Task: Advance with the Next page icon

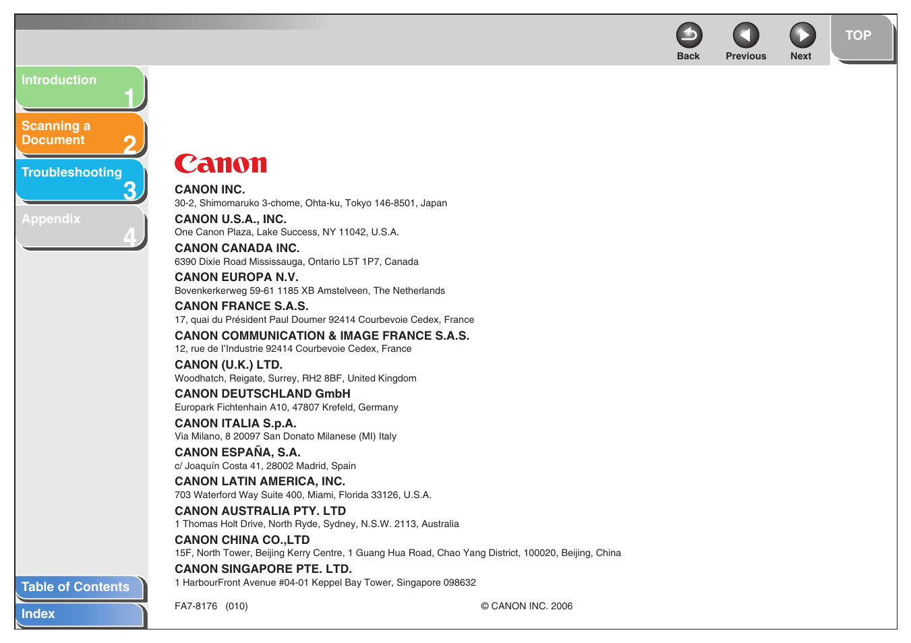Action: click(x=802, y=36)
